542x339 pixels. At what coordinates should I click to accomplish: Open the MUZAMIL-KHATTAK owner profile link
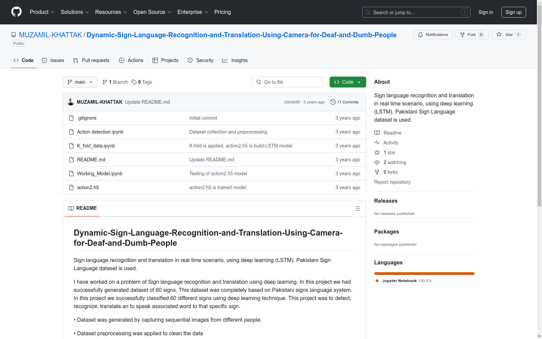point(50,35)
